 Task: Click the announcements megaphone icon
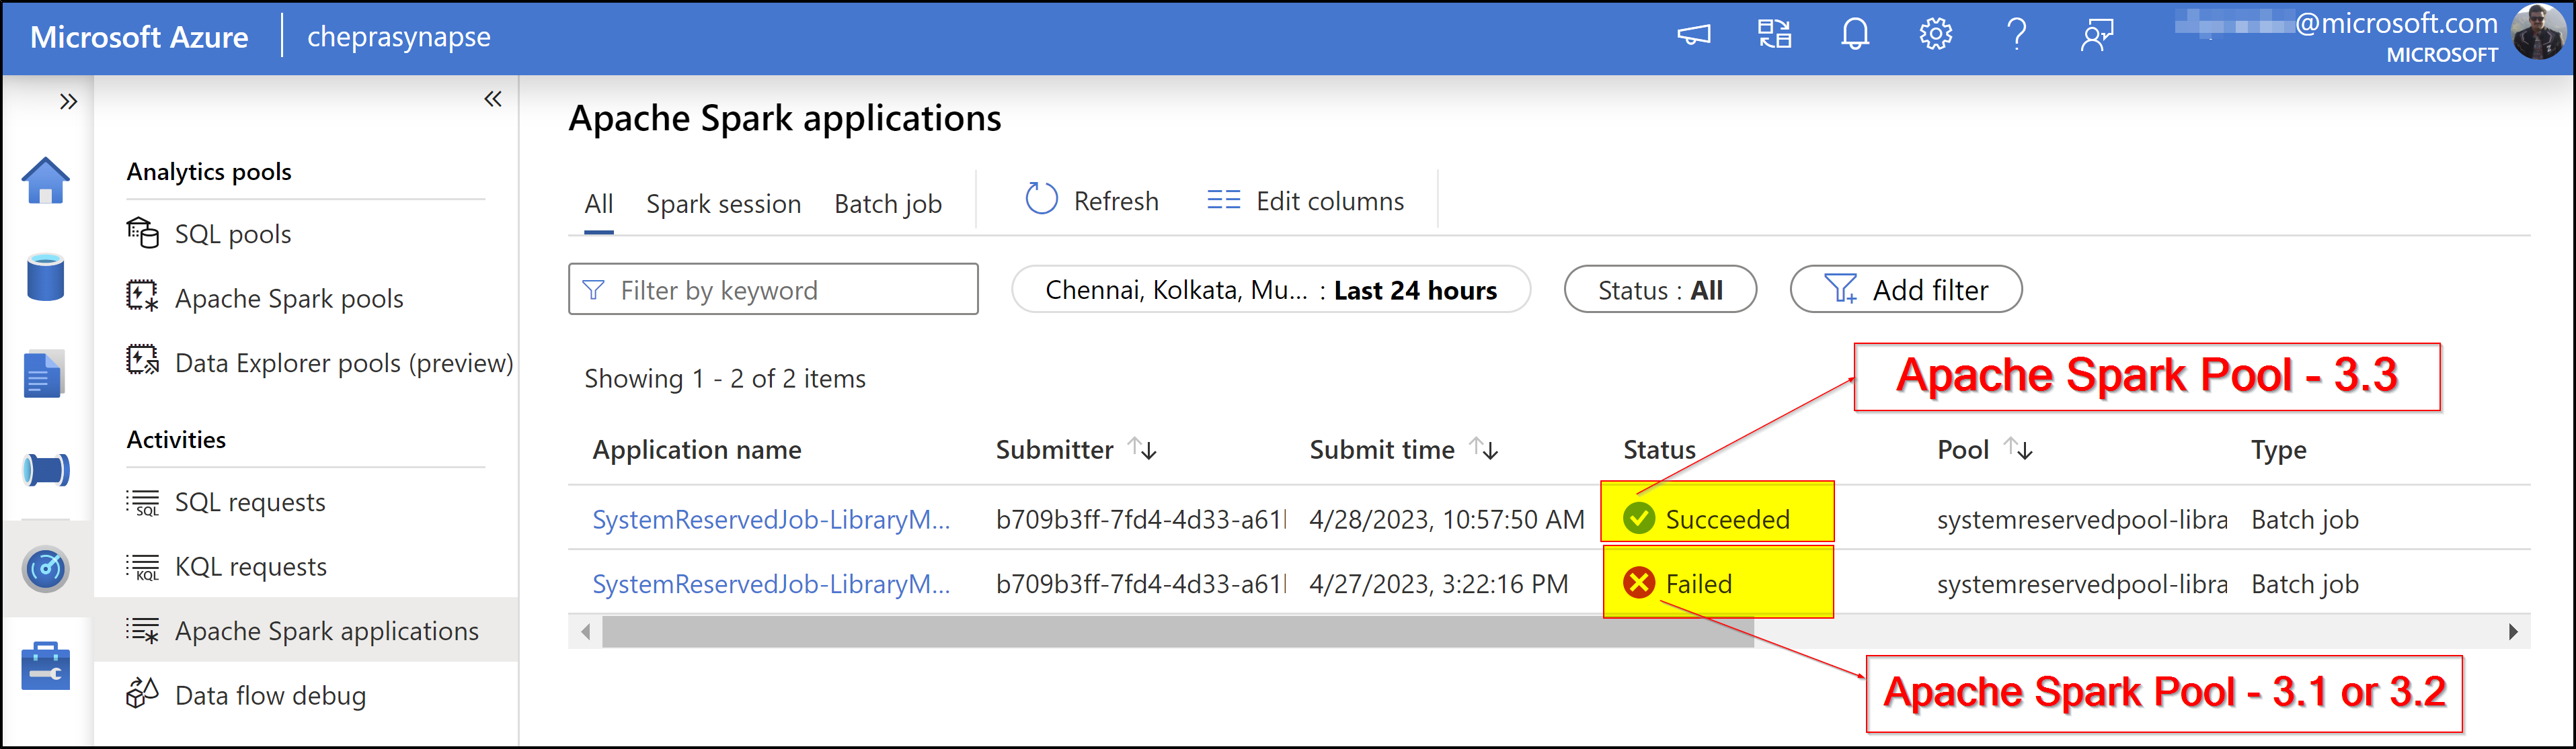(x=1693, y=35)
